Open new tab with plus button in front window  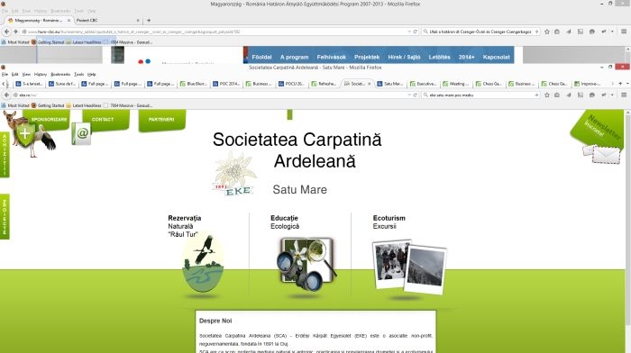[x=620, y=84]
